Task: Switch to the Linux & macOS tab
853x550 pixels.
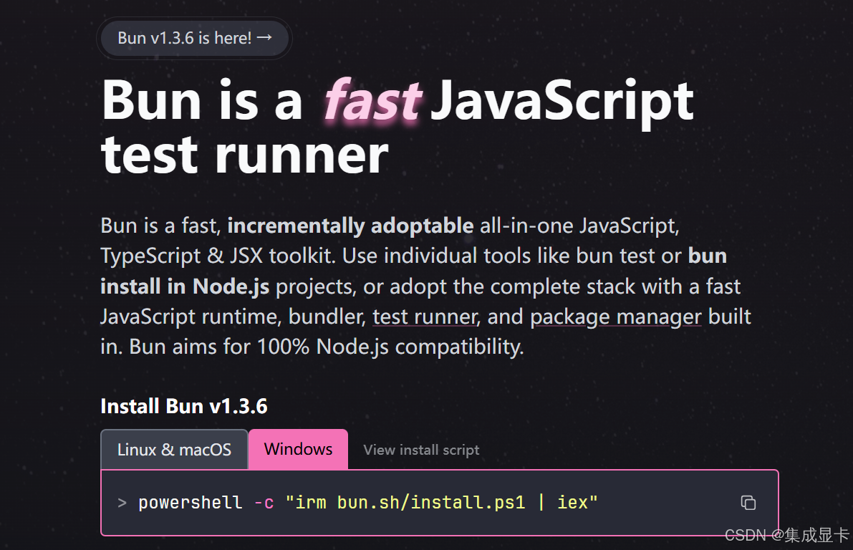Action: pos(174,449)
